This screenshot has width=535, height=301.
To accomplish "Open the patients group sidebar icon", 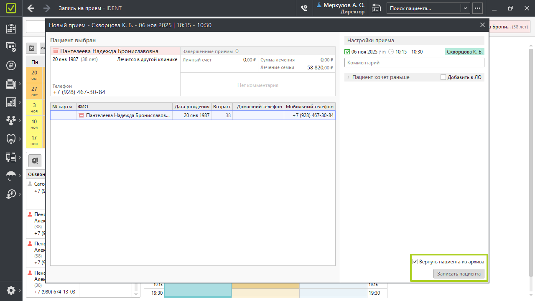I will pyautogui.click(x=11, y=120).
